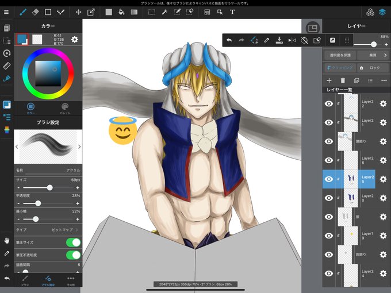Disable the 筆圧不透明度 switch
The image size is (391, 293).
pyautogui.click(x=74, y=255)
